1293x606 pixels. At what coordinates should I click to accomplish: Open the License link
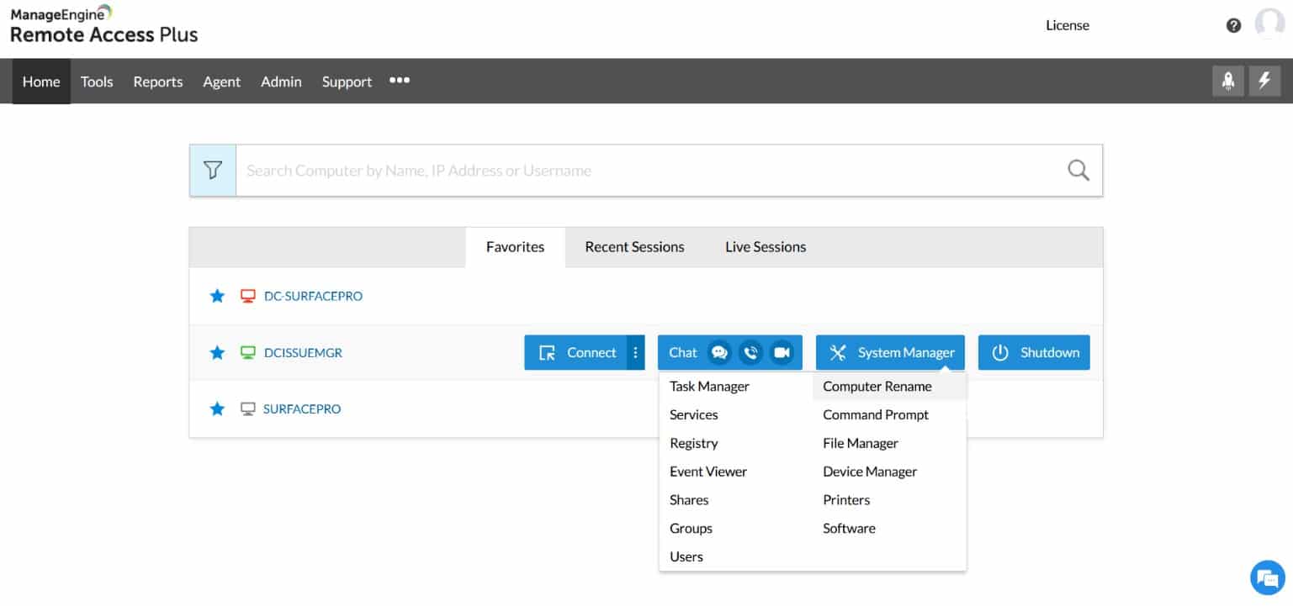[1068, 25]
